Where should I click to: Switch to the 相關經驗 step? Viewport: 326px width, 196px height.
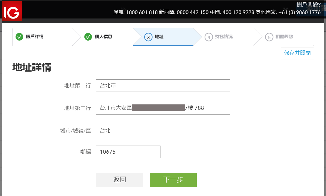tap(285, 37)
